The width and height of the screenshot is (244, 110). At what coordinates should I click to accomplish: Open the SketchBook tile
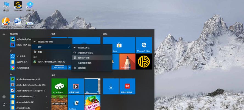127,62
